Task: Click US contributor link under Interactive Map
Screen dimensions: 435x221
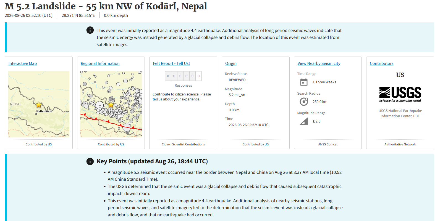Action: [50, 144]
